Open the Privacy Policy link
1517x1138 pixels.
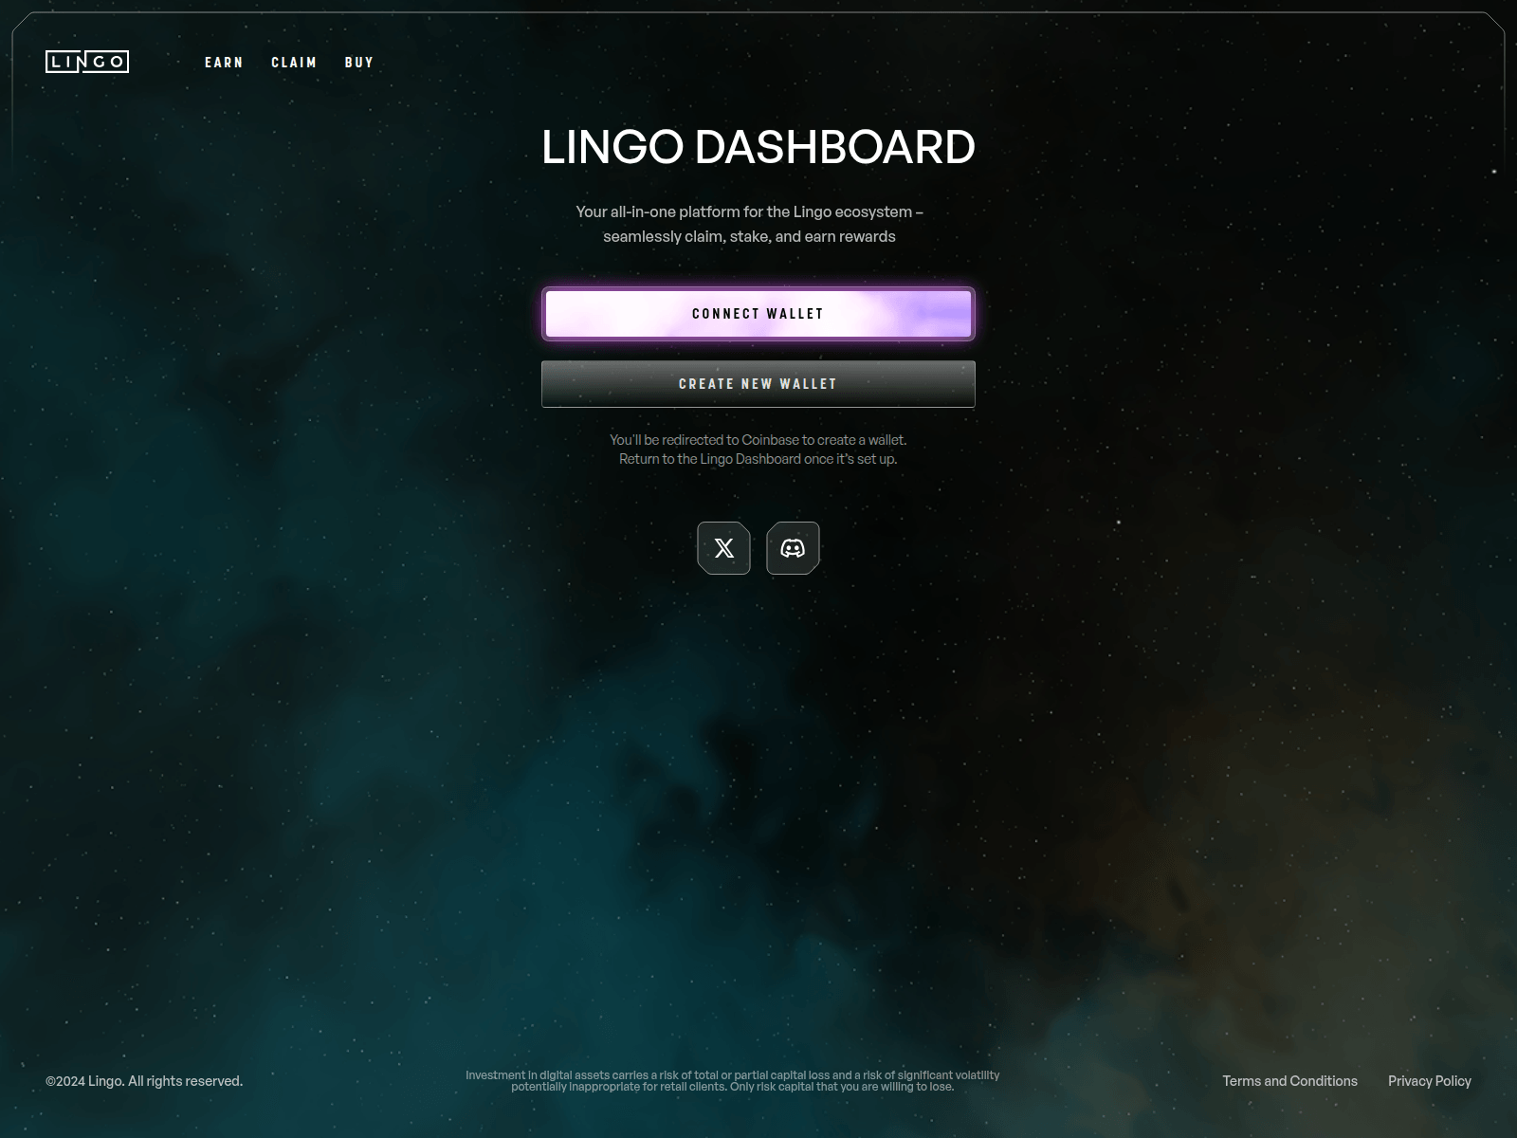(x=1430, y=1081)
